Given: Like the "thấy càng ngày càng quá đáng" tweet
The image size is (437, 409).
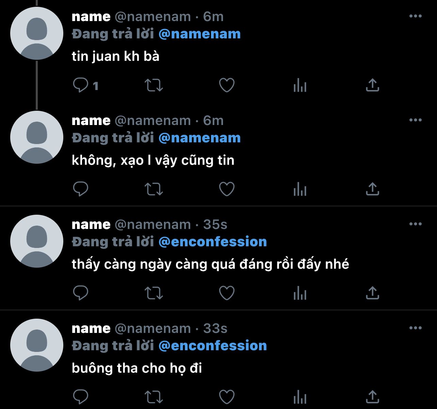Looking at the screenshot, I should [x=227, y=293].
